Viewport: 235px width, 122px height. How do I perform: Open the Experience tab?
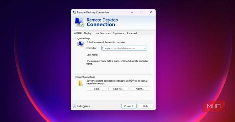pyautogui.click(x=118, y=33)
